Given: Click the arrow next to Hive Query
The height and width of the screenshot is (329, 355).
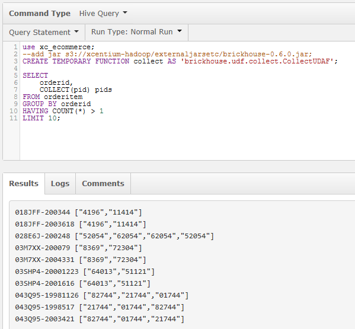Looking at the screenshot, I should click(125, 12).
